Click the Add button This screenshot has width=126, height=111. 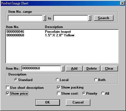pos(74,69)
